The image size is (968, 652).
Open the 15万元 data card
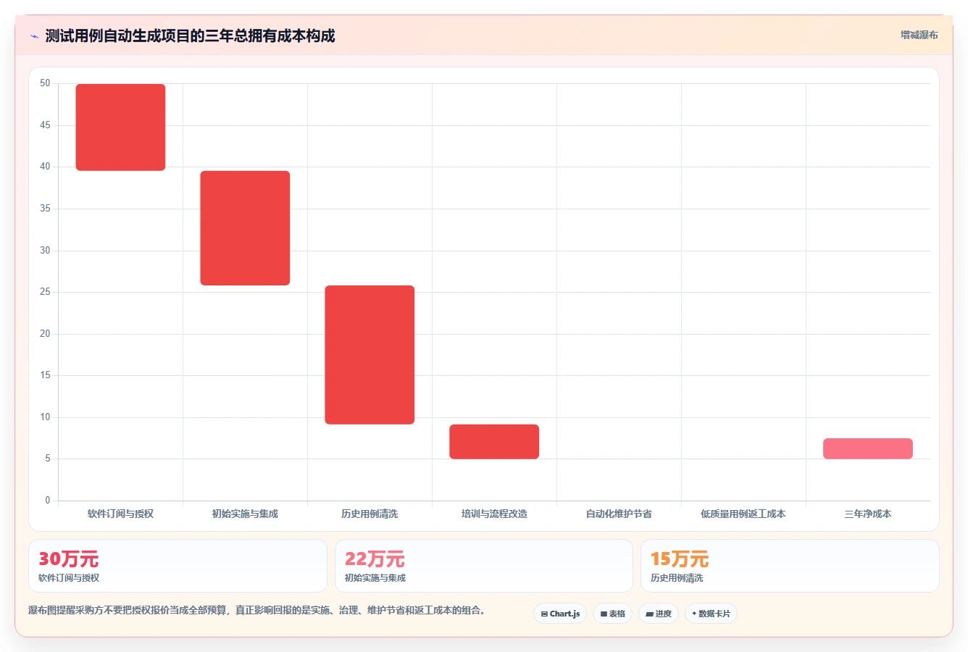pos(790,566)
